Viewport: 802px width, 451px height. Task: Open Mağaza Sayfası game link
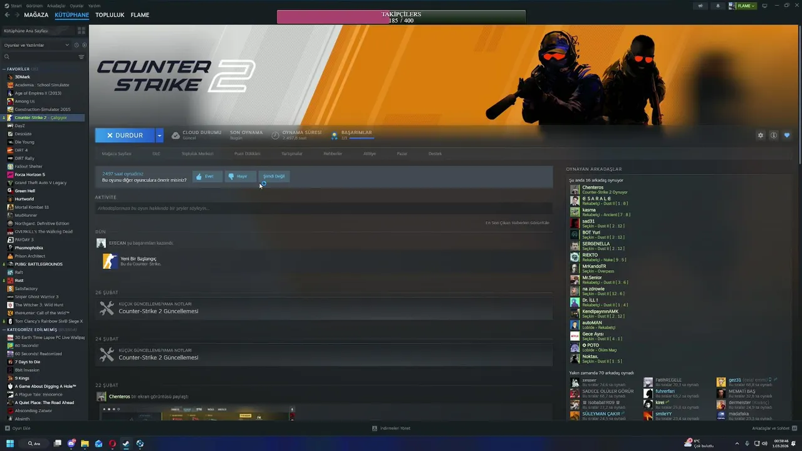click(117, 153)
